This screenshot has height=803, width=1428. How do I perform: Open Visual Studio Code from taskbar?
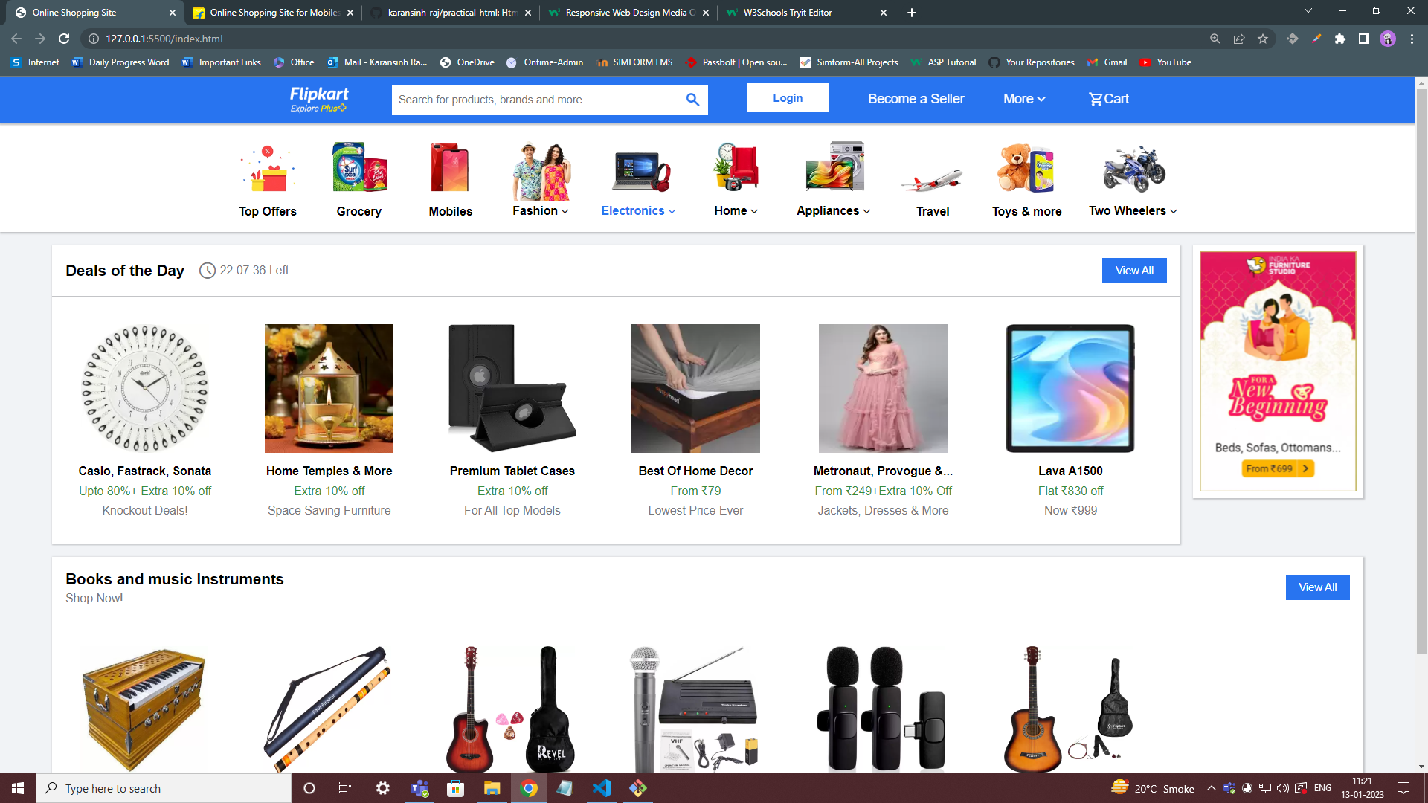coord(602,788)
